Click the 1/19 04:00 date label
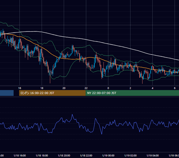179x158 pixels. (152, 155)
